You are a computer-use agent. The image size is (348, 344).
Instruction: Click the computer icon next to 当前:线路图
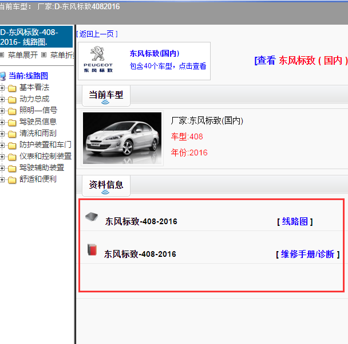pos(3,76)
